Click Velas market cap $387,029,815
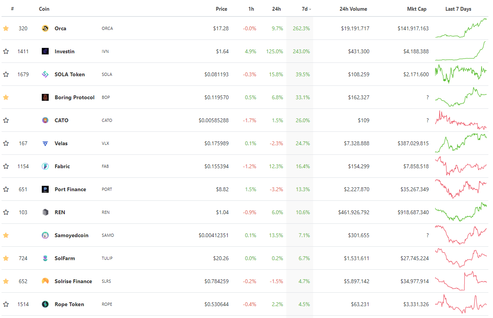493x318 pixels. point(413,143)
